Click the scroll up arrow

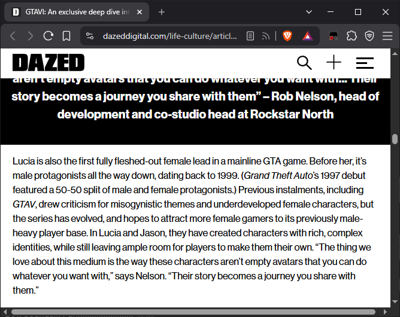coord(395,53)
